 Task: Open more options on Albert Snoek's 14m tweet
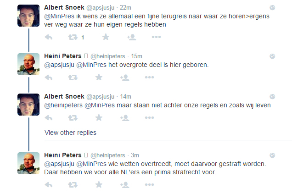(x=149, y=118)
